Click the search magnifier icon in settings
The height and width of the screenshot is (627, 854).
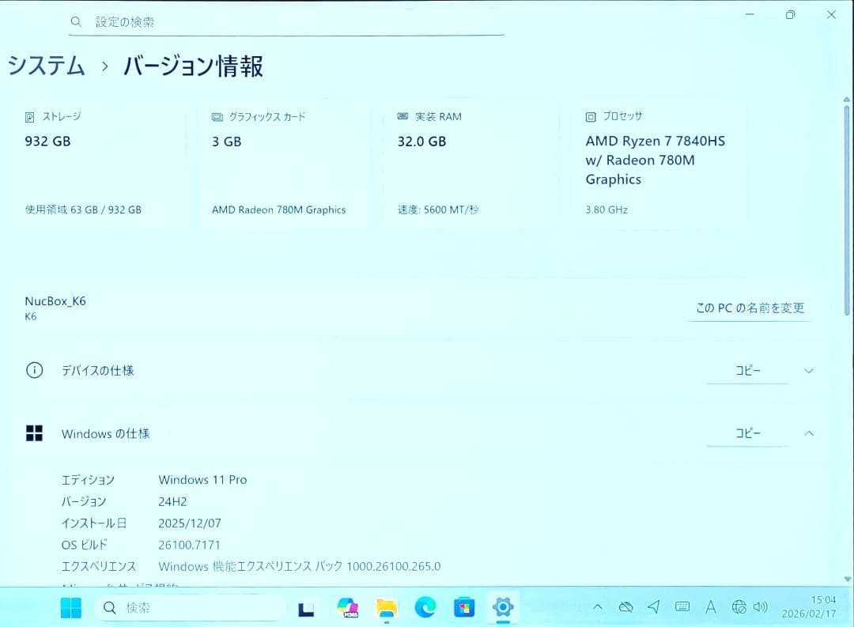(x=76, y=21)
